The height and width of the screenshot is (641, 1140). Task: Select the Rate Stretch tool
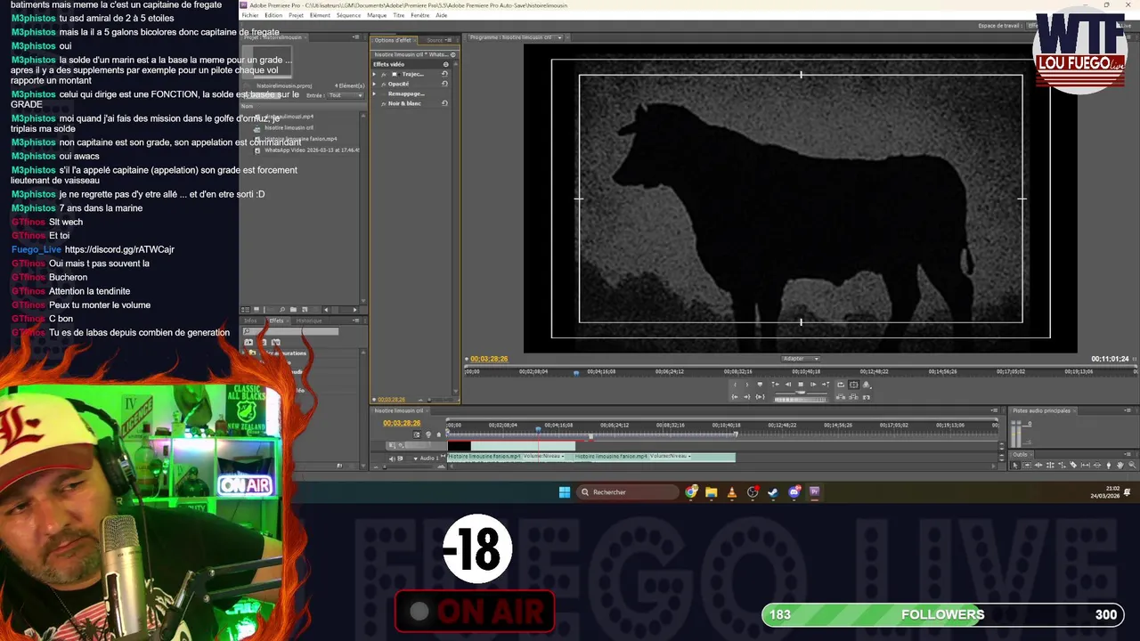pos(1063,465)
